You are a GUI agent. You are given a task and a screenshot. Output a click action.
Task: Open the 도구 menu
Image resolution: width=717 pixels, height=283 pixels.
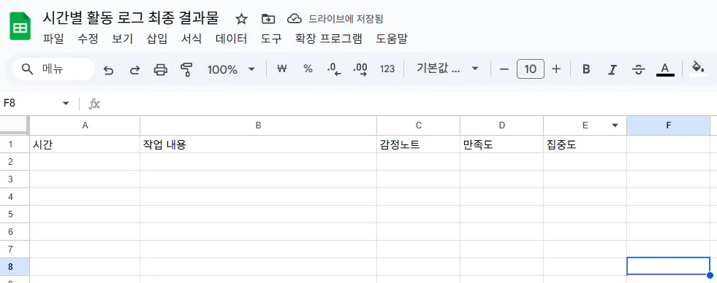point(271,39)
